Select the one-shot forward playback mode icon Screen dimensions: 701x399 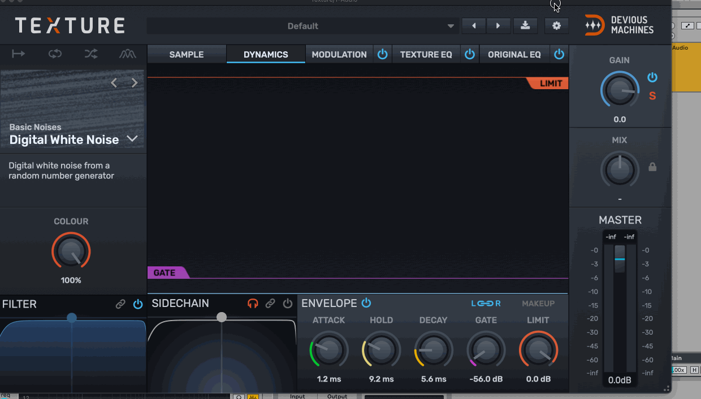(19, 54)
